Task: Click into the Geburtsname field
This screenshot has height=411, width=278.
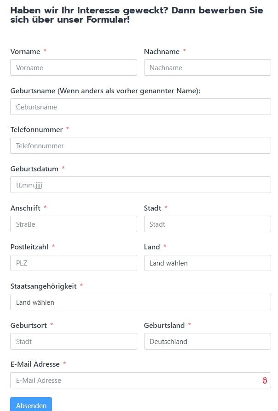Action: point(140,107)
